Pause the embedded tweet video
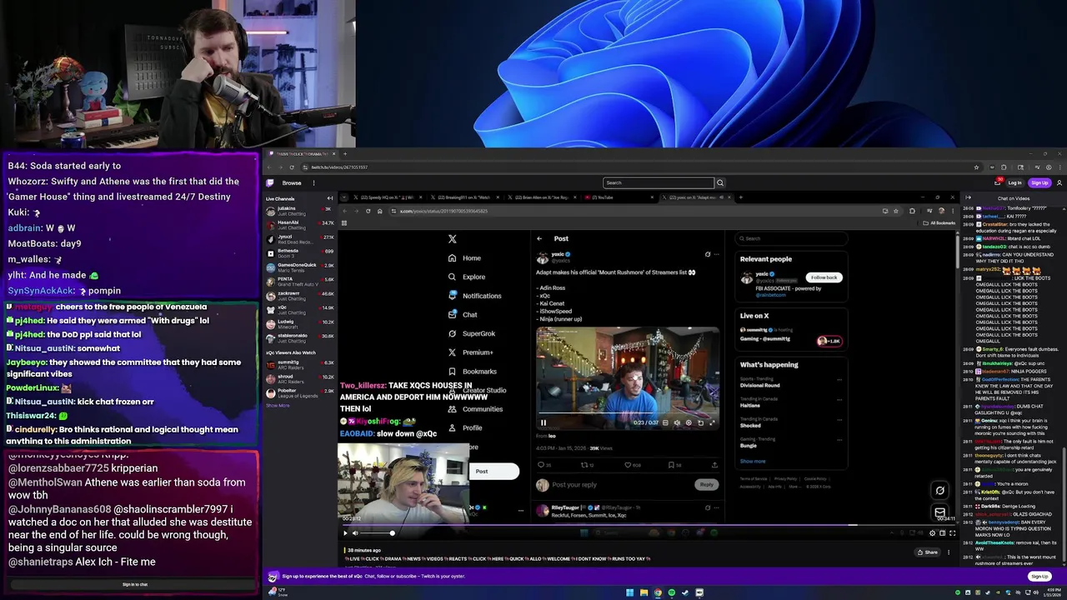The width and height of the screenshot is (1067, 600). pos(544,422)
